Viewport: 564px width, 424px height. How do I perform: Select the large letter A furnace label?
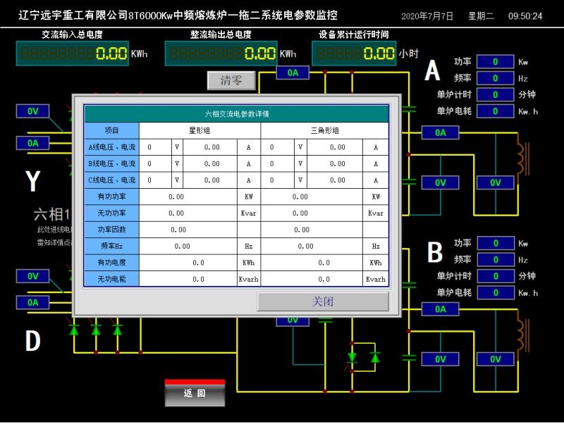[432, 70]
